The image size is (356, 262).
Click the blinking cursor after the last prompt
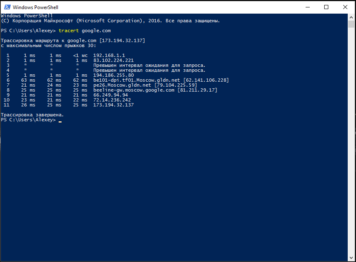click(60, 122)
